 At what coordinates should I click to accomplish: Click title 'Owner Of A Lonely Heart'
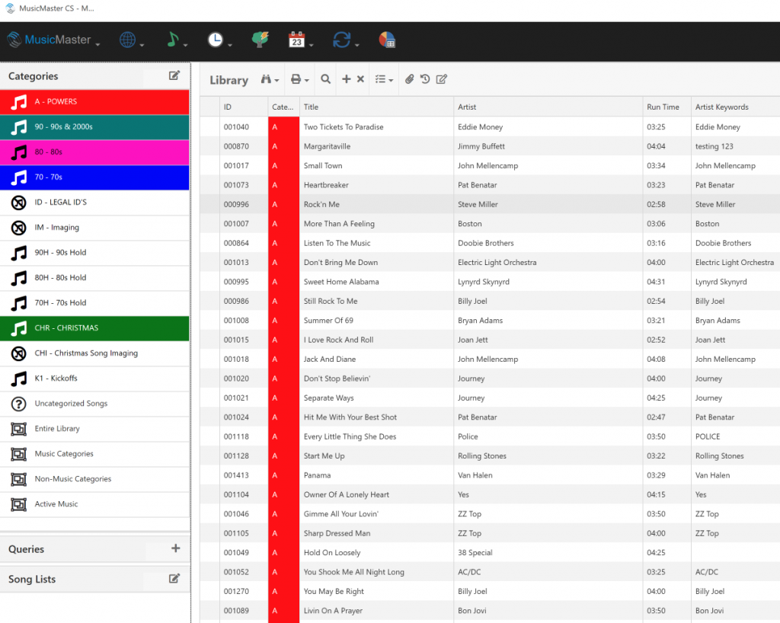point(347,494)
